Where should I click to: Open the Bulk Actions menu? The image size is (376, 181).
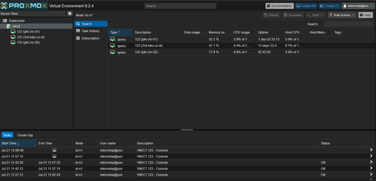pyautogui.click(x=342, y=15)
